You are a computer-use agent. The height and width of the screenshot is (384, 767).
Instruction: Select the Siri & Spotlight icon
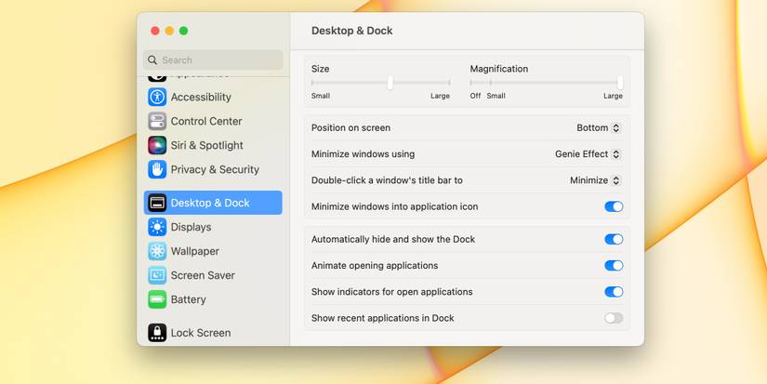pyautogui.click(x=157, y=145)
